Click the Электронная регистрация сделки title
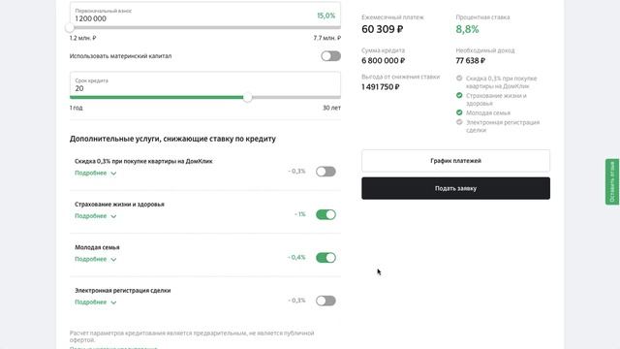This screenshot has height=349, width=620. click(x=123, y=291)
